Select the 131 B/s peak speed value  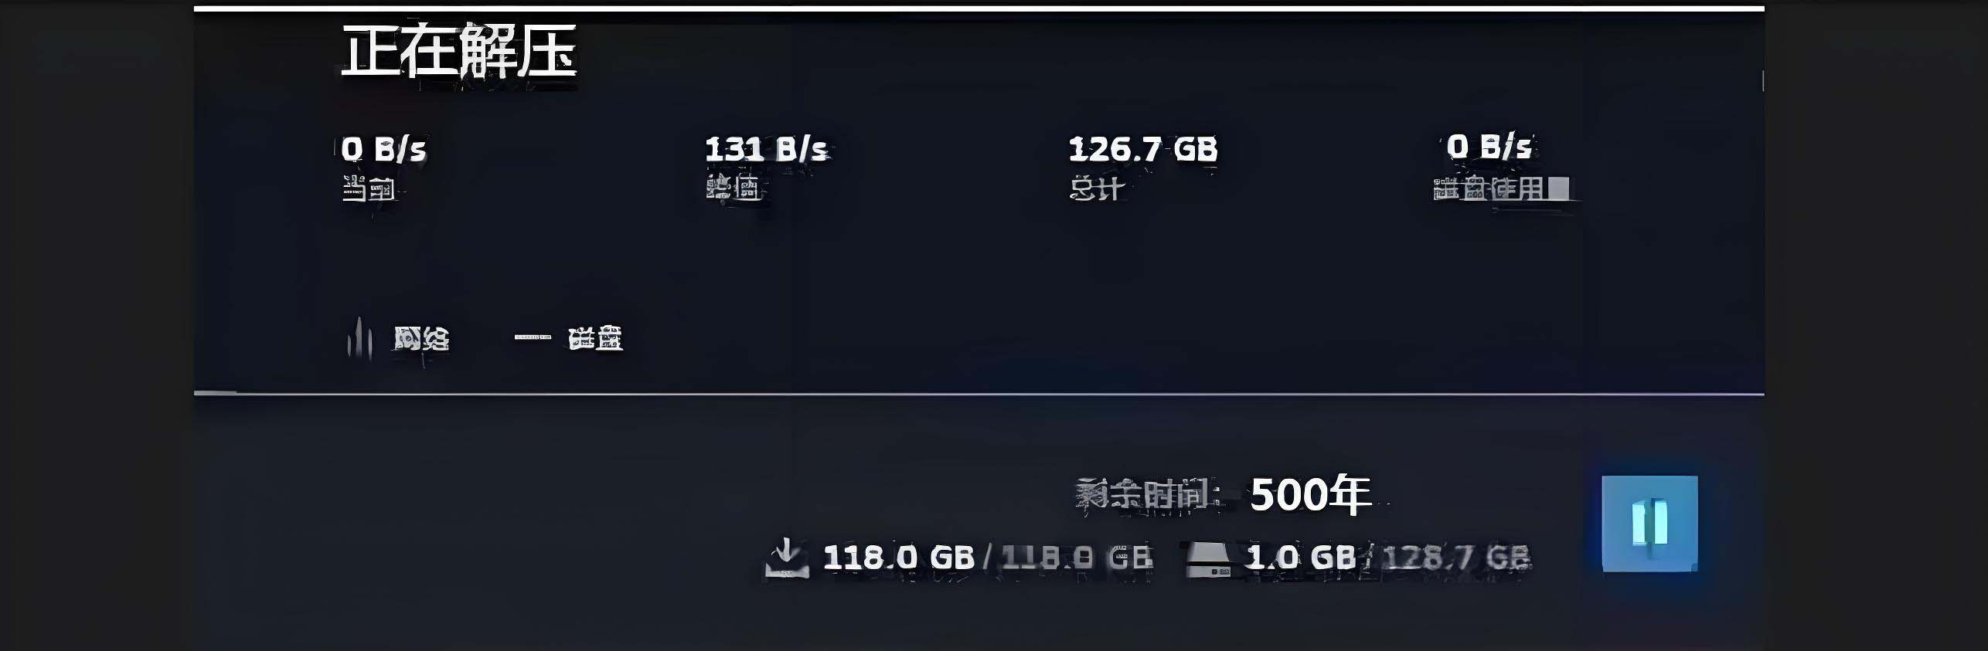(766, 148)
